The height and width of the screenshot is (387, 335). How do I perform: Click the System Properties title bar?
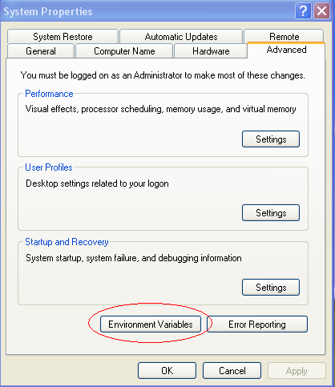[147, 11]
